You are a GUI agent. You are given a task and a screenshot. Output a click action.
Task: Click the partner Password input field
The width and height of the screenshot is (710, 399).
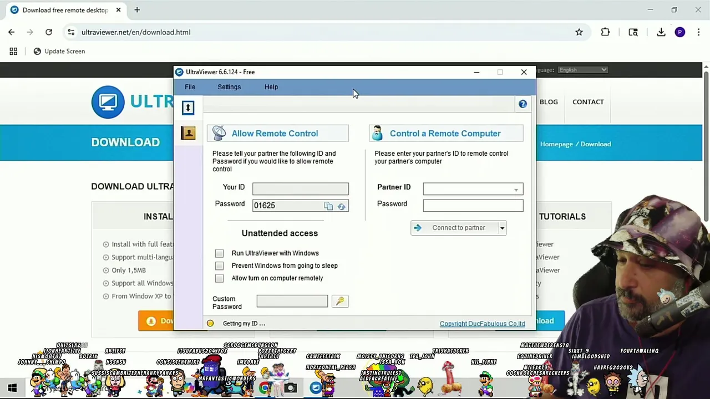(473, 205)
